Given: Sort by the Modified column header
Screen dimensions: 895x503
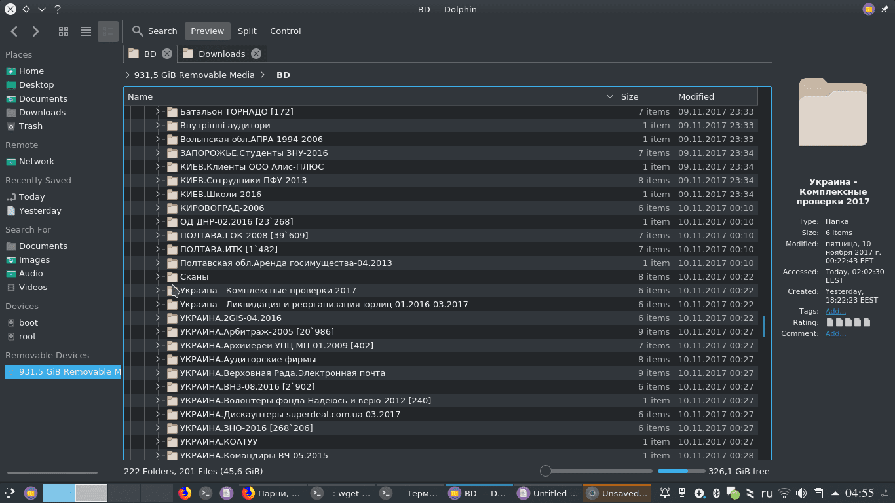Looking at the screenshot, I should click(715, 96).
